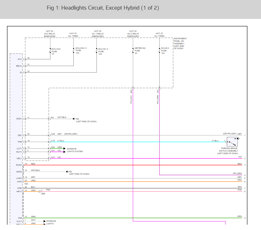Click the 'ECU-IG1 4 FUSE 10A' label
261x230 pixels.
coord(103,52)
